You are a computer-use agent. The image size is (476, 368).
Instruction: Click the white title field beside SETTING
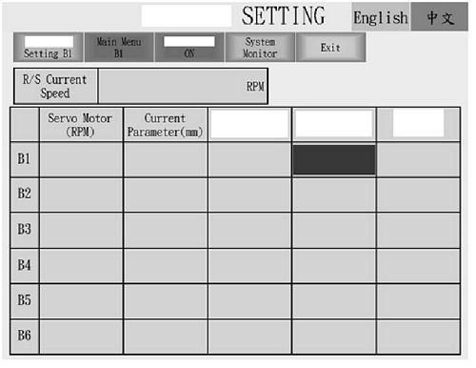click(187, 15)
